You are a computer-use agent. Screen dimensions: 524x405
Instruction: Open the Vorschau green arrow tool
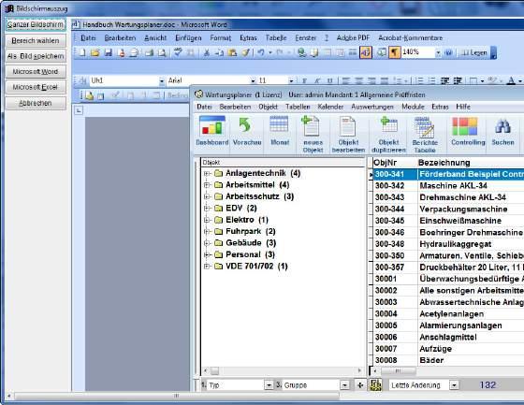pos(247,131)
